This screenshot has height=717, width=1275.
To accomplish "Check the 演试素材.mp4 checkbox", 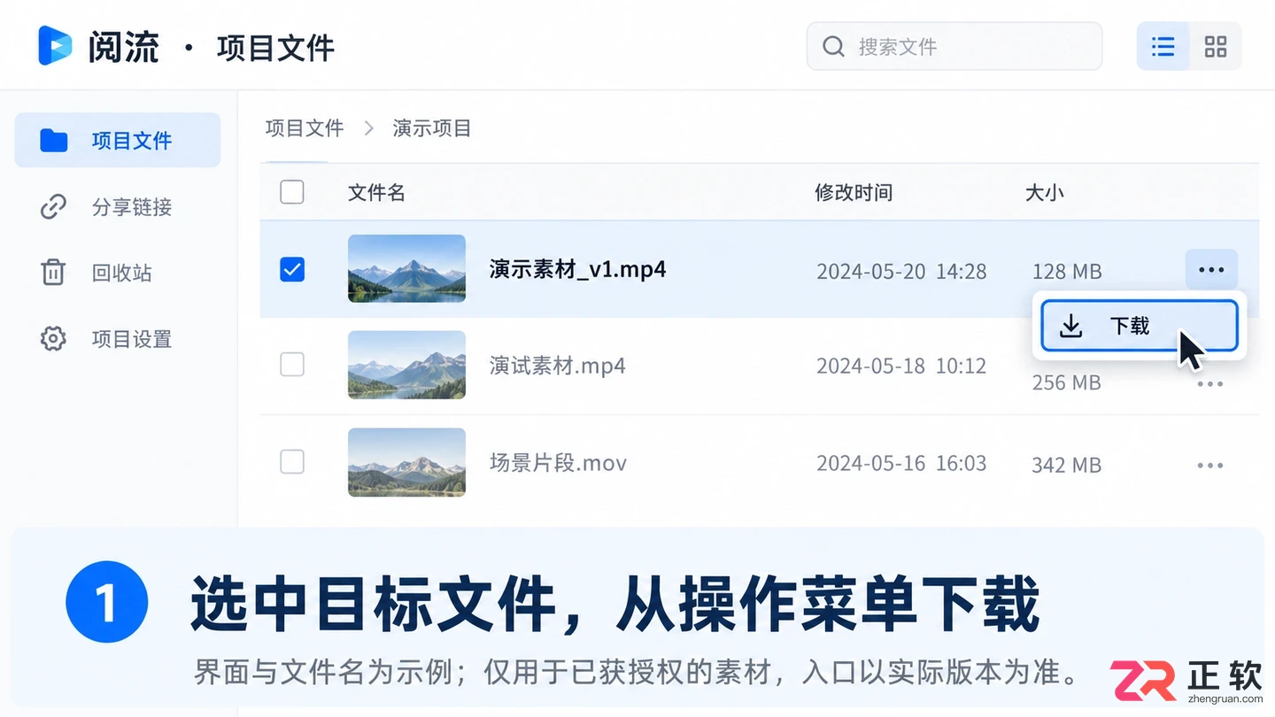I will [292, 365].
